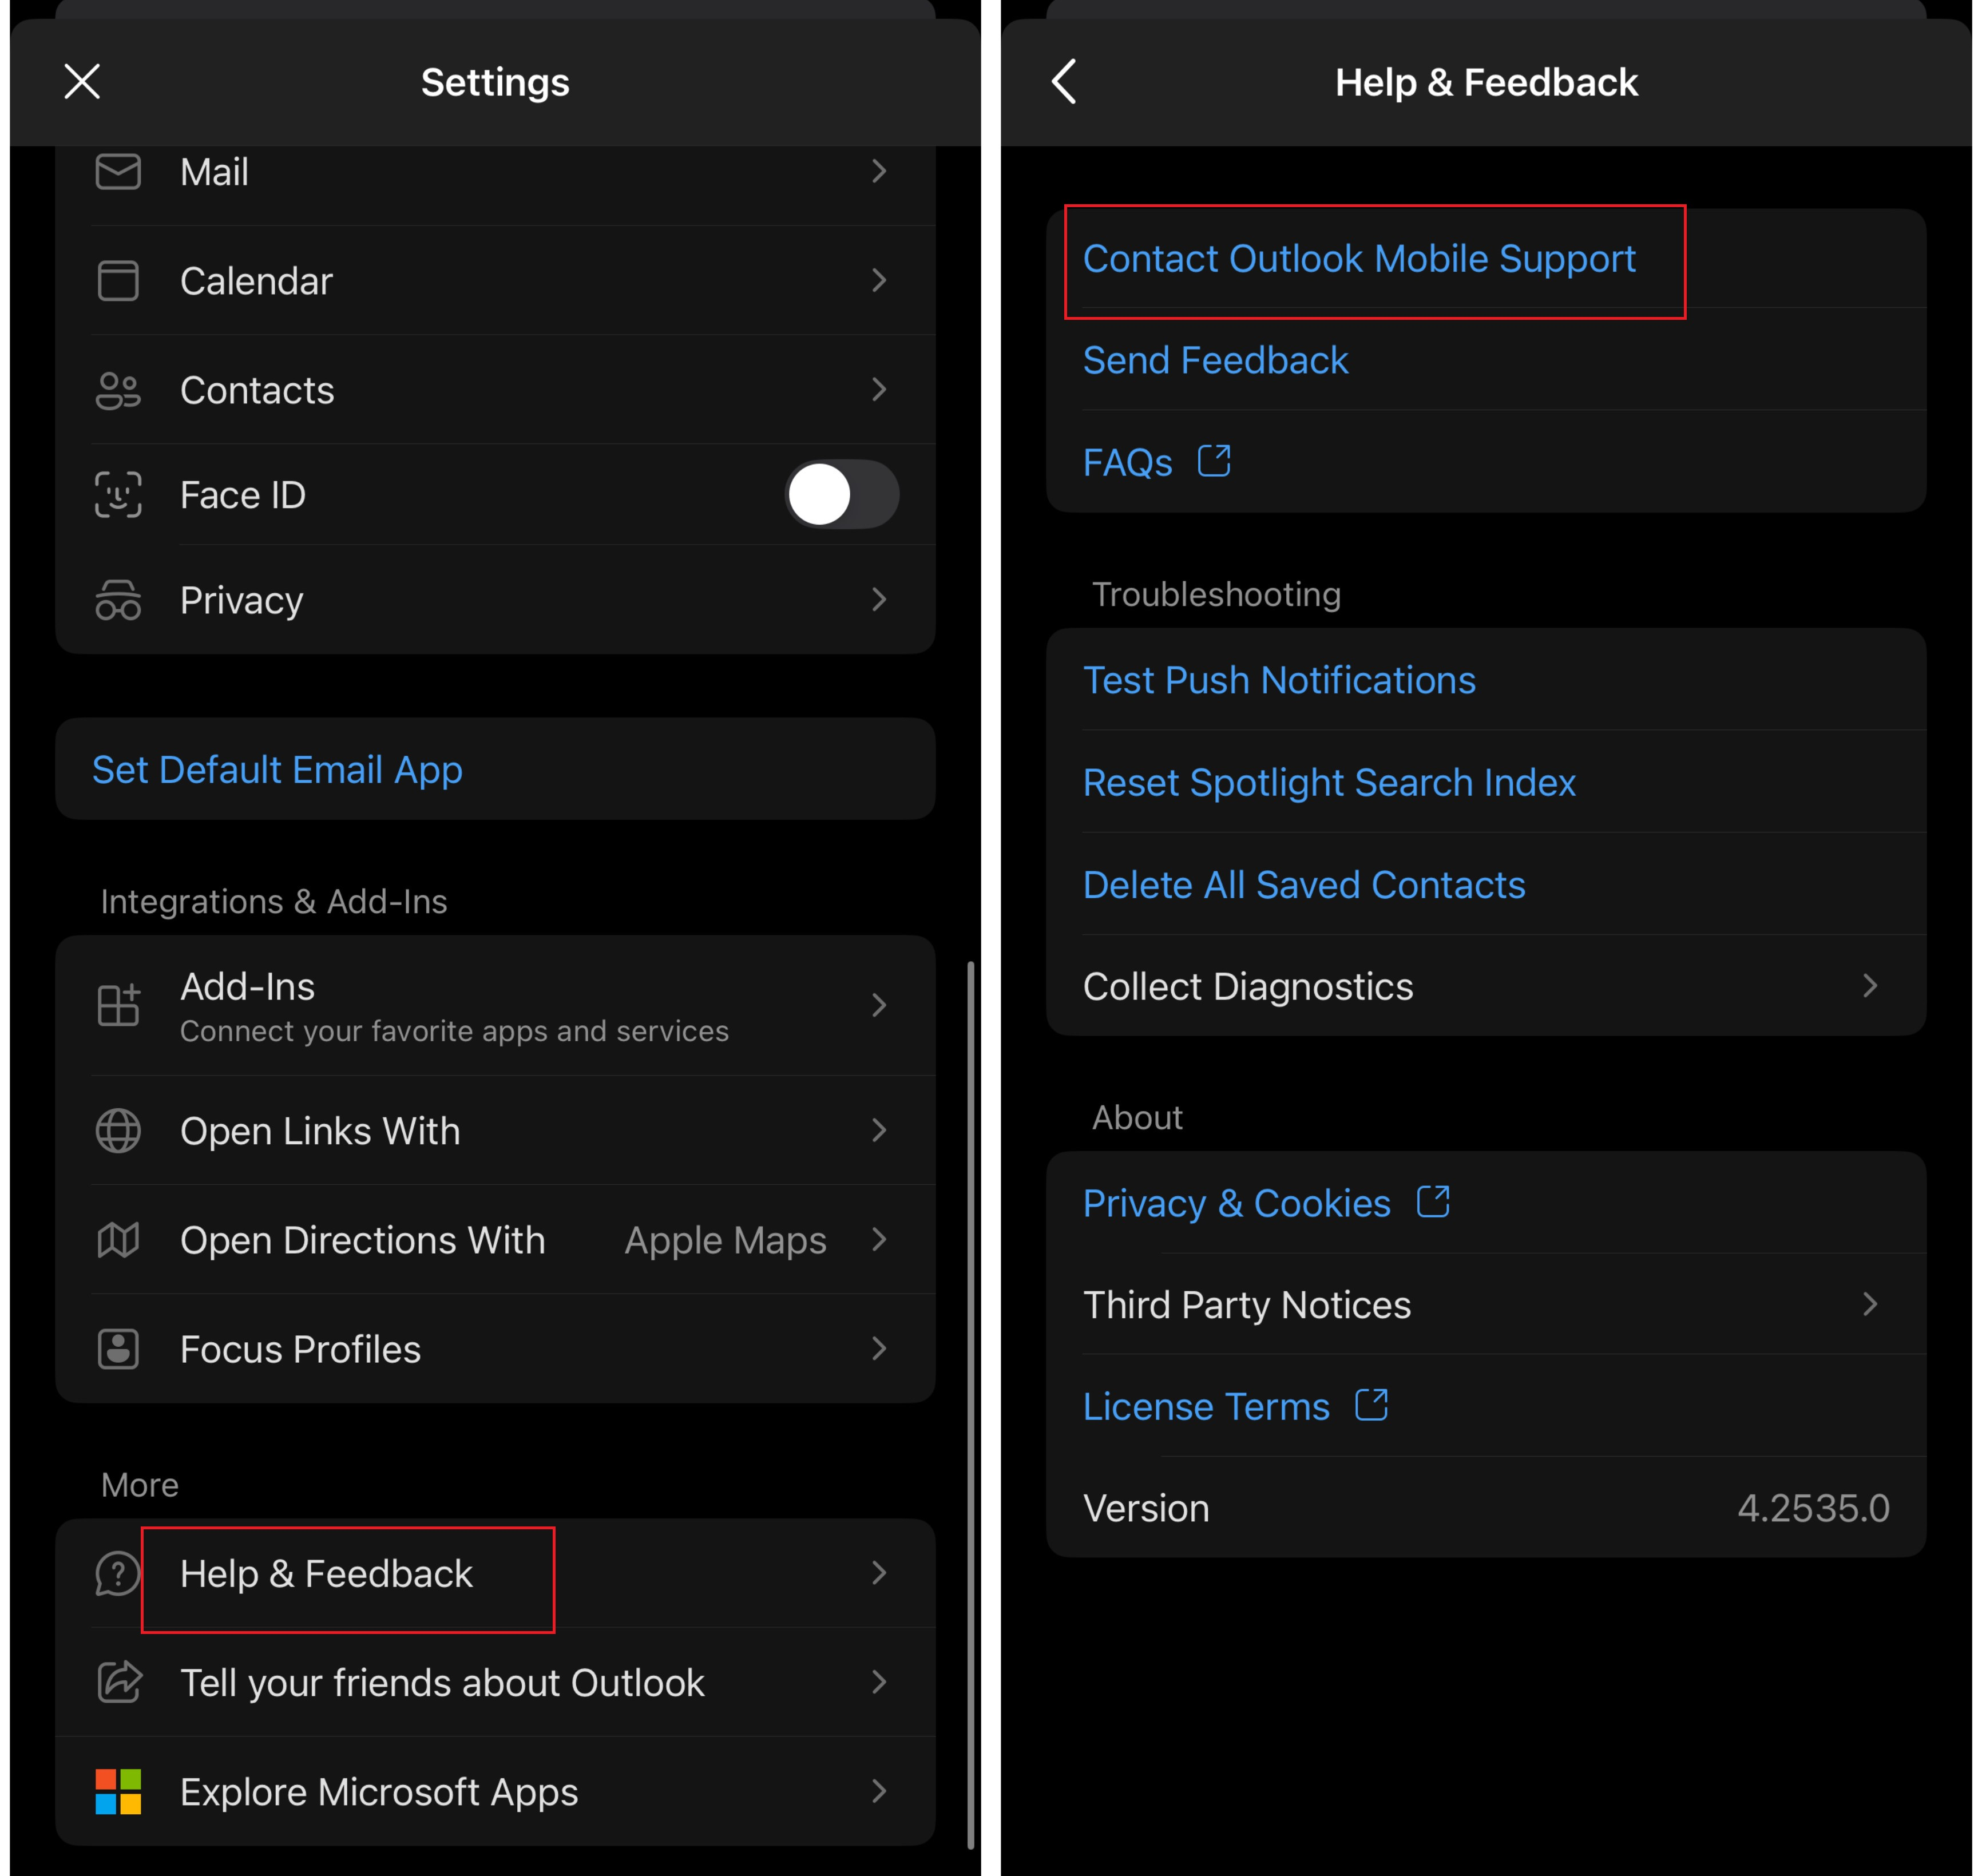Screen dimensions: 1982x1876
Task: Open Privacy settings
Action: click(x=495, y=600)
